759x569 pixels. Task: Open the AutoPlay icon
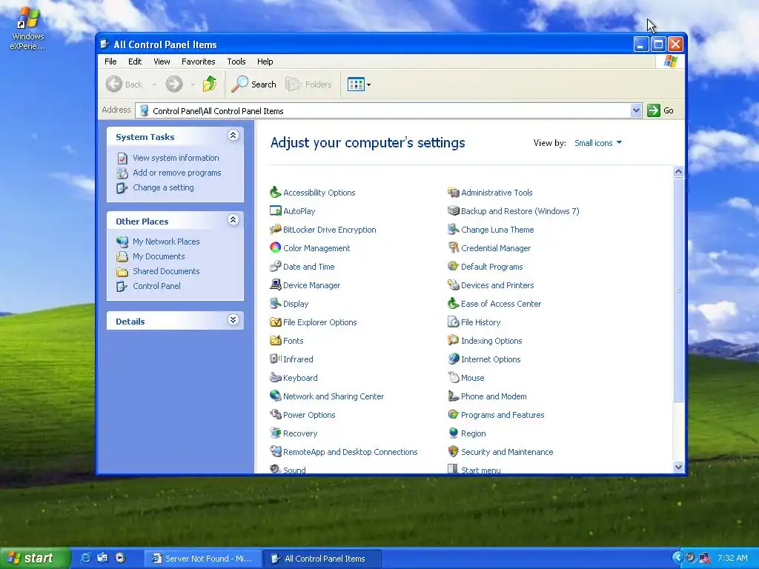tap(276, 211)
